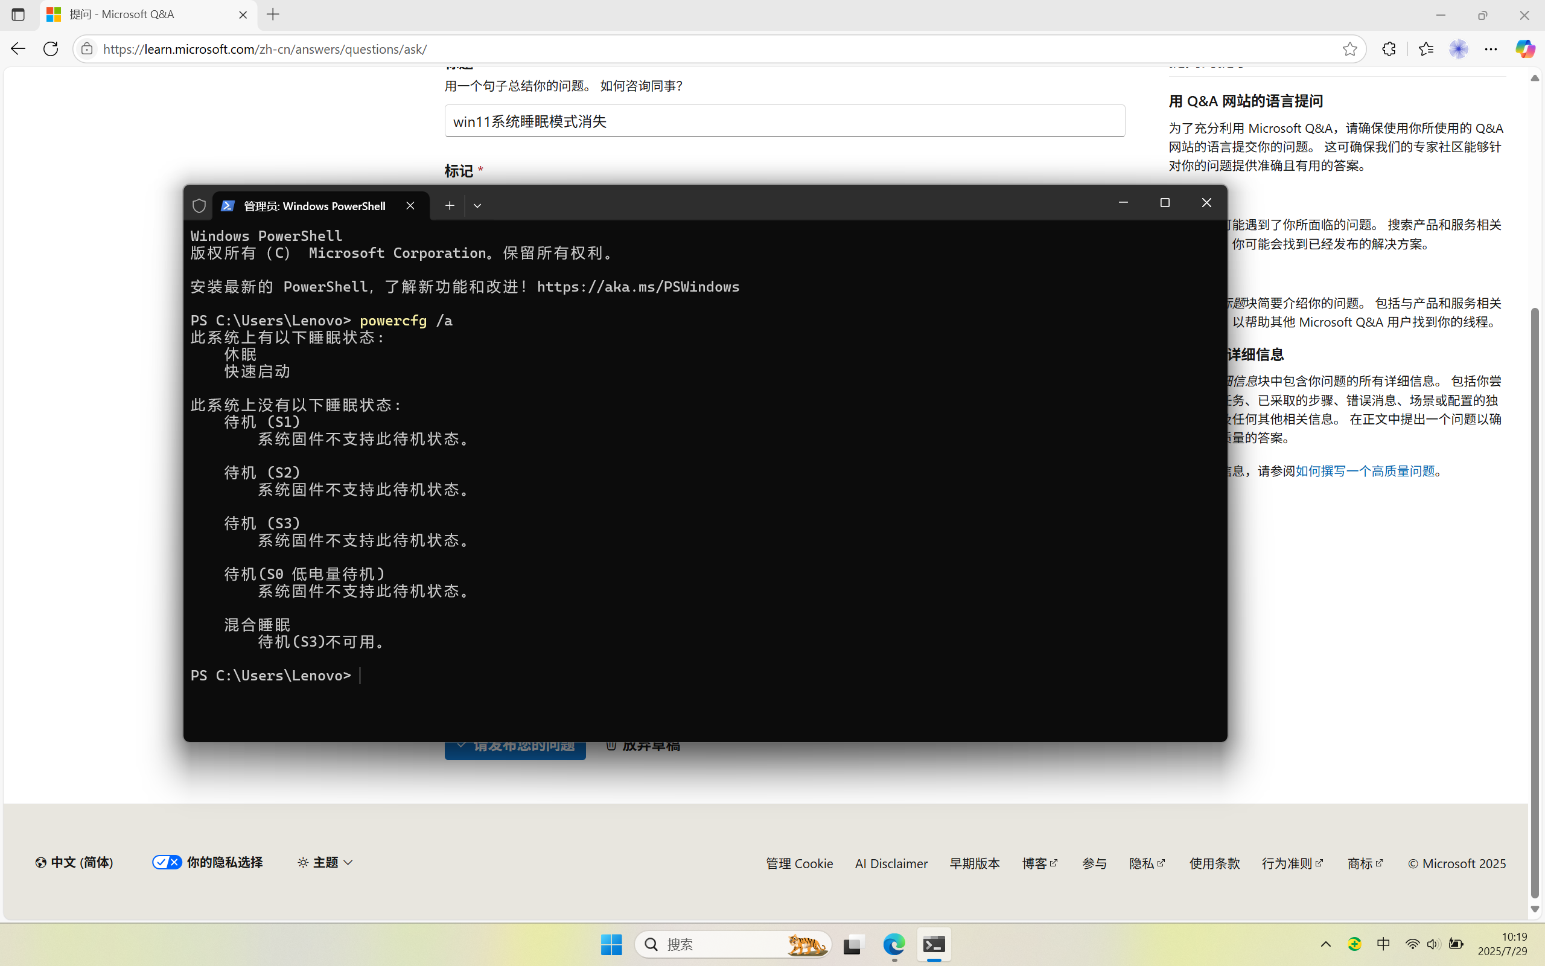Open the Windows Start menu
Viewport: 1545px width, 966px height.
click(610, 945)
